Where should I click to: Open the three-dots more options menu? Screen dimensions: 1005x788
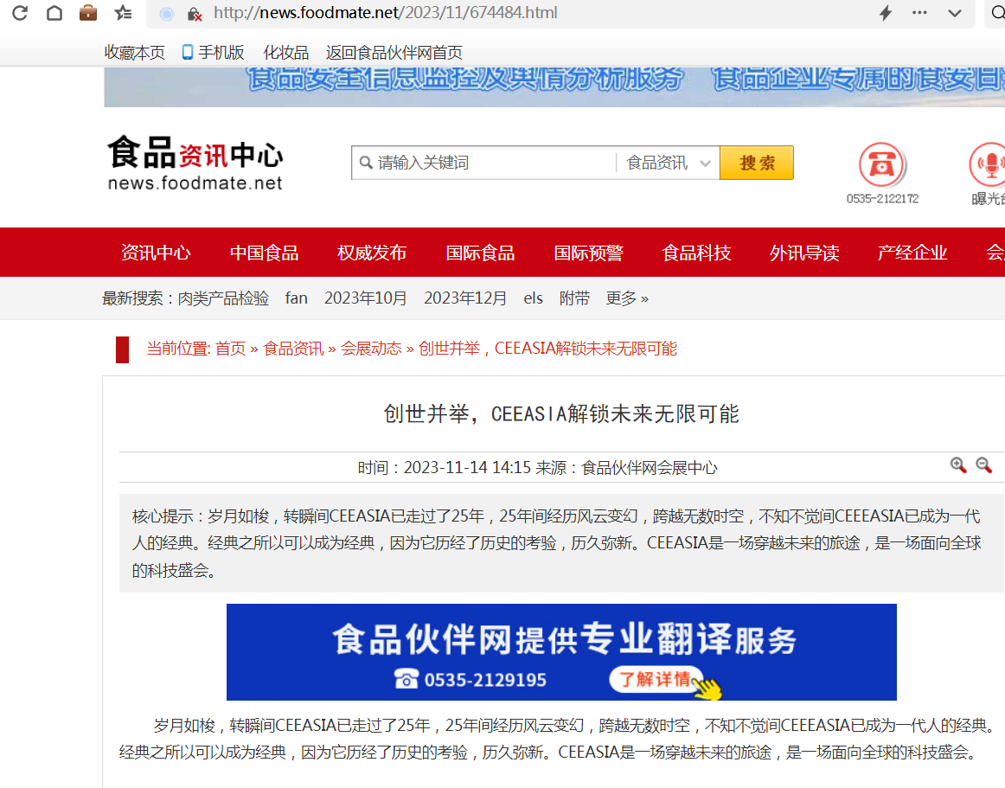(919, 13)
